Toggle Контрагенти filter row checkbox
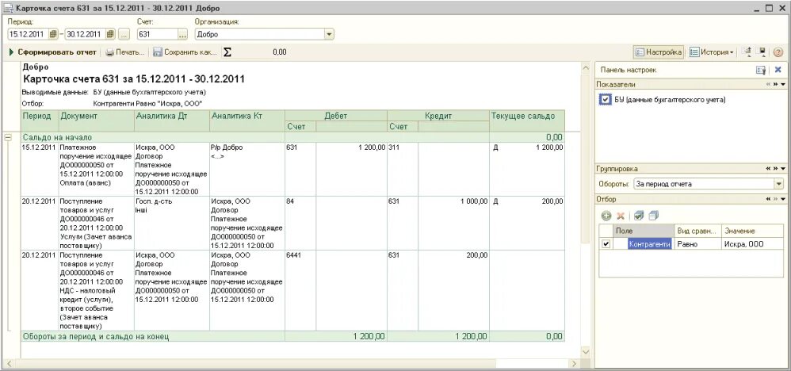 (x=606, y=244)
